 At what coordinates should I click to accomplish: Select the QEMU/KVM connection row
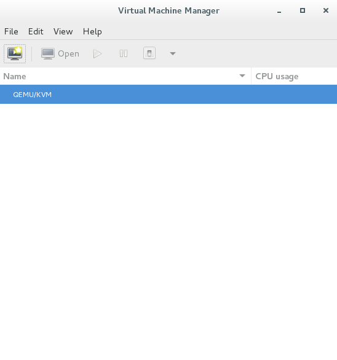click(168, 95)
